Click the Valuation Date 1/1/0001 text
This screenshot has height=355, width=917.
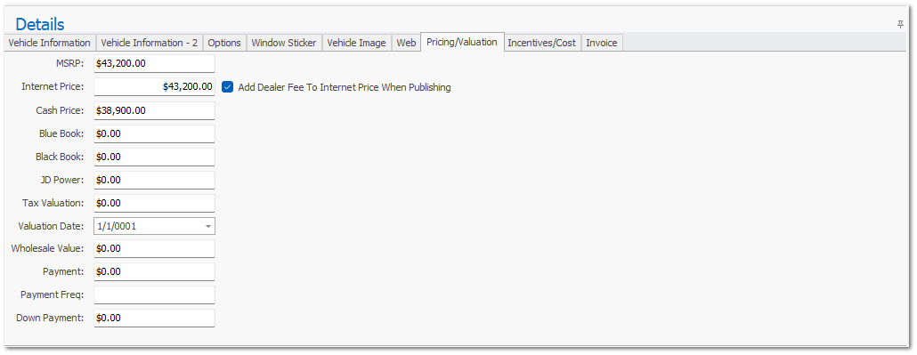coord(118,226)
